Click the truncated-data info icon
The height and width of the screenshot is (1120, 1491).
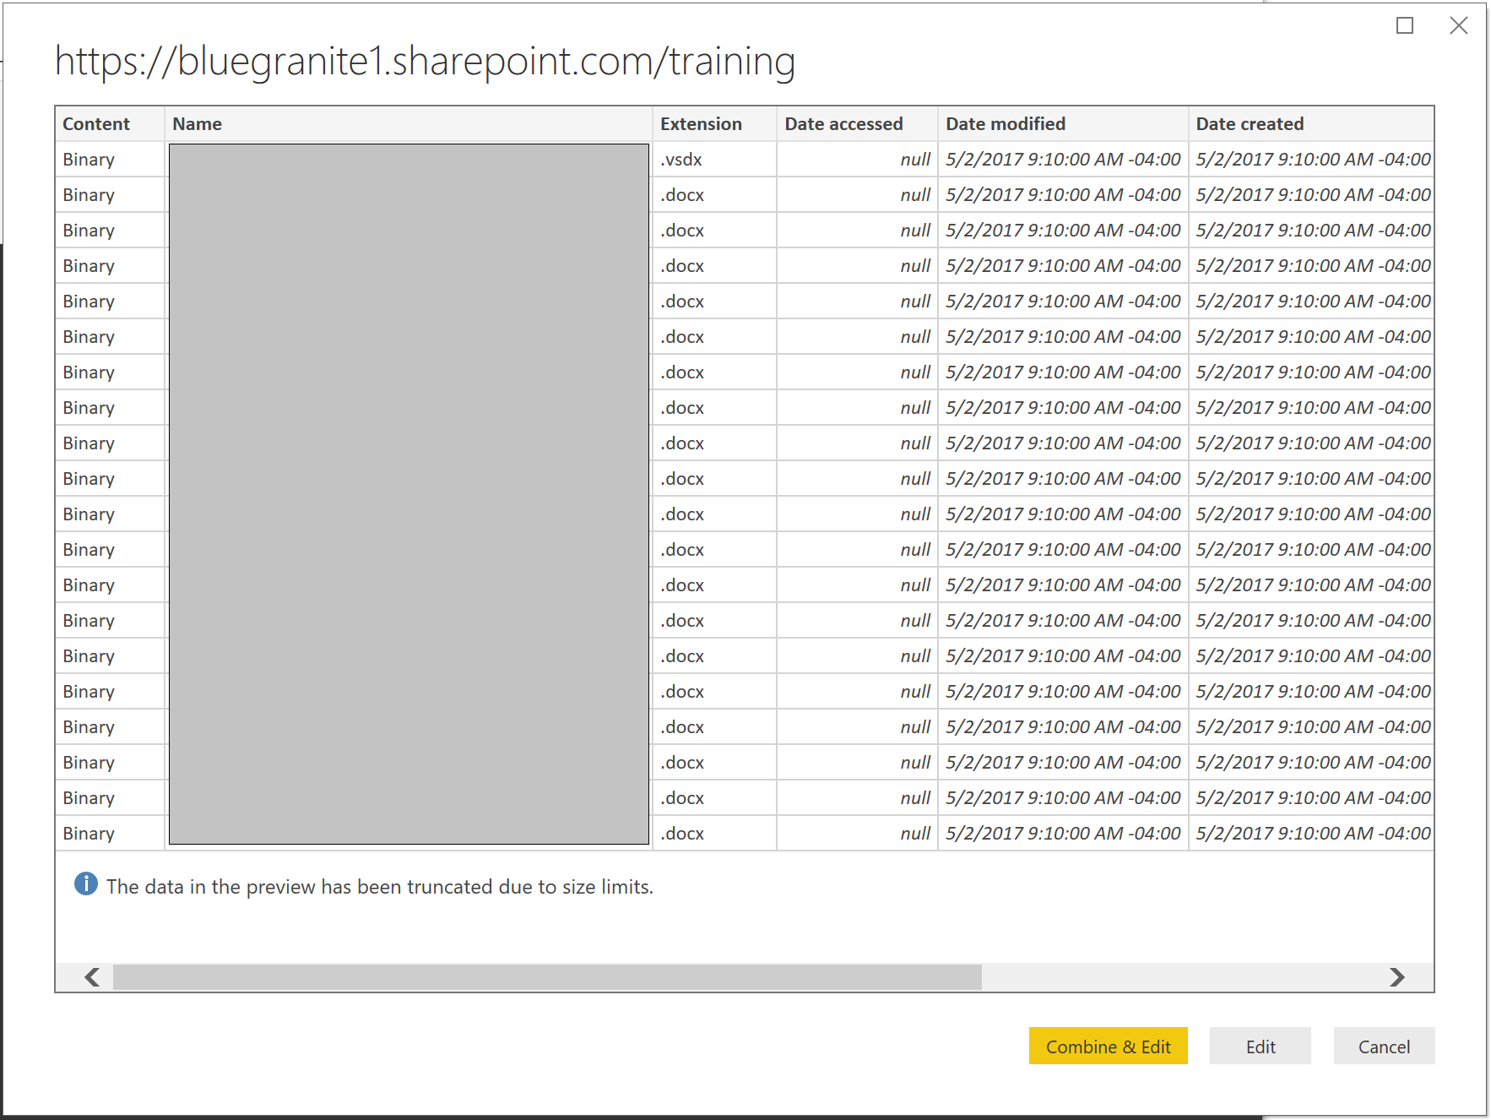86,883
